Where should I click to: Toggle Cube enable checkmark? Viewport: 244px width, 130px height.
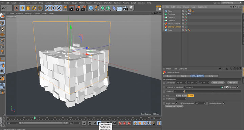point(186,30)
